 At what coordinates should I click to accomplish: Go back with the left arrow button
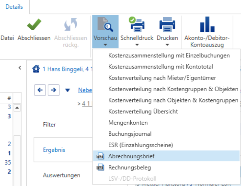tap(40, 90)
